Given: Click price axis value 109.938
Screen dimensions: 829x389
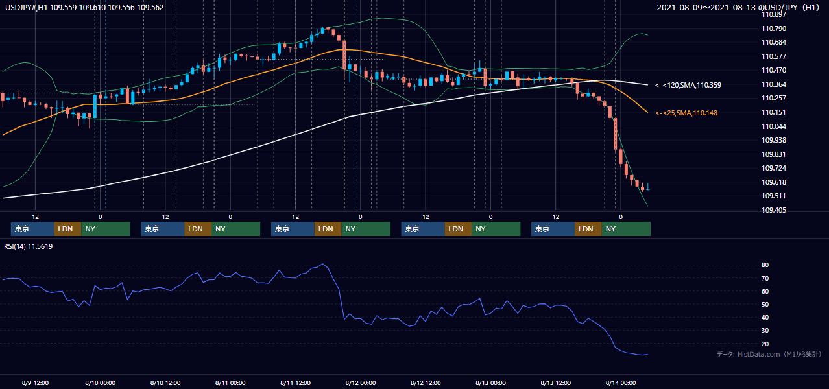Looking at the screenshot, I should [x=773, y=140].
